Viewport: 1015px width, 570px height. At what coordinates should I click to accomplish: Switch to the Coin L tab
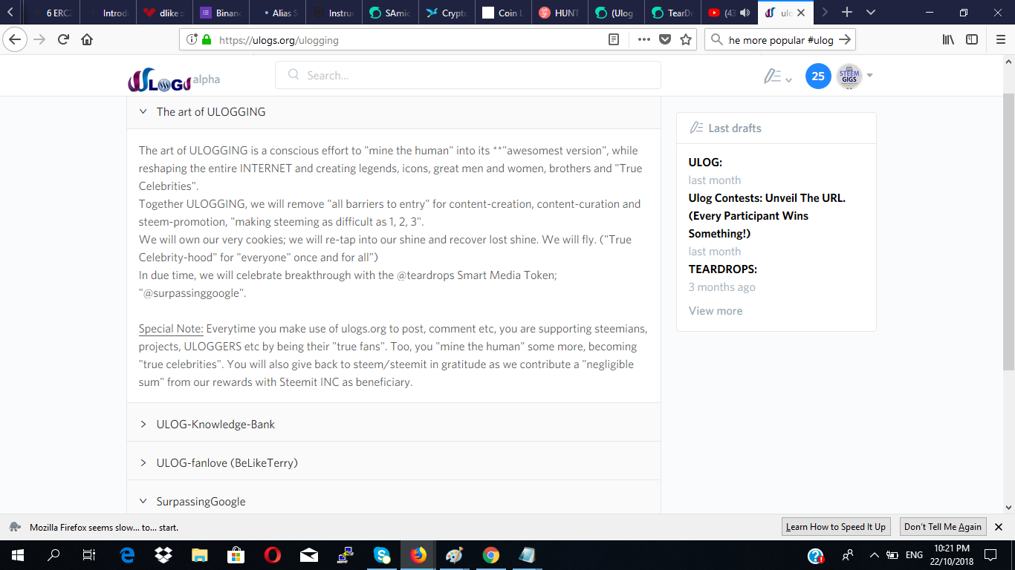point(502,13)
